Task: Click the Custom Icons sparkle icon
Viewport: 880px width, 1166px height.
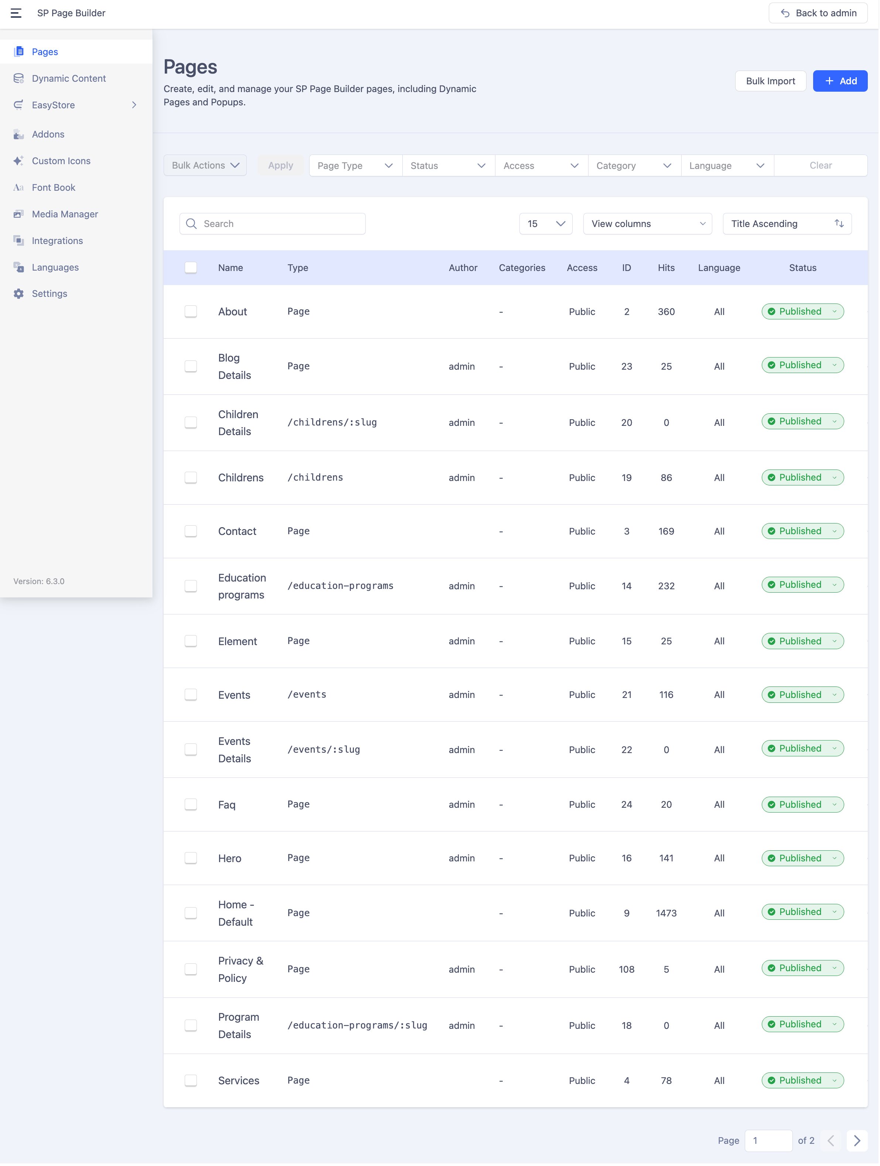Action: click(18, 161)
